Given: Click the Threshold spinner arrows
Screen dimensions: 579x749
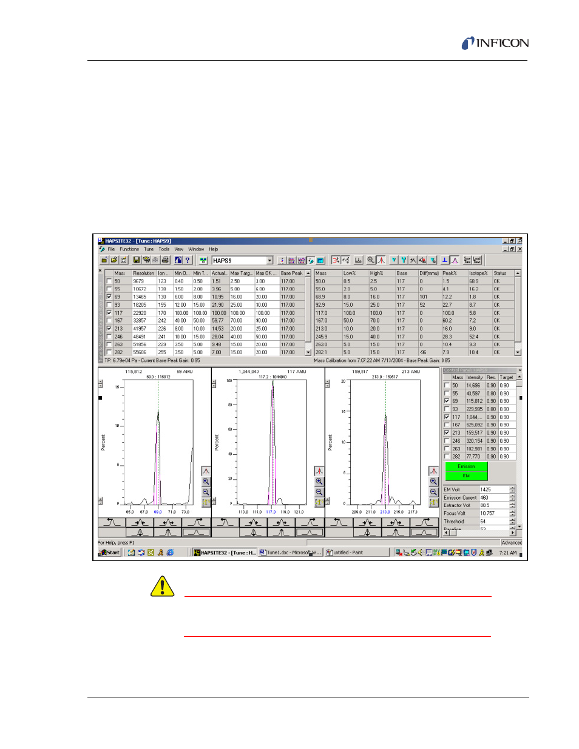Looking at the screenshot, I should point(512,521).
